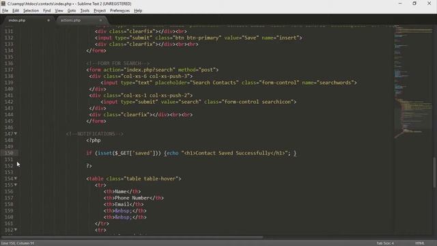This screenshot has height=246, width=437.
Task: Click the 'searchwords' name value
Action: 335,83
